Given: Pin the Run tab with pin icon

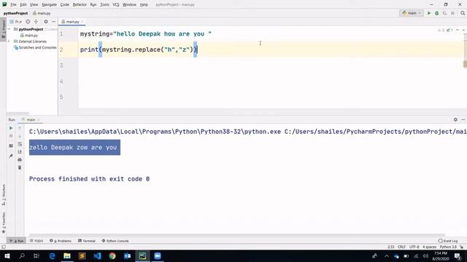Looking at the screenshot, I should pos(11,156).
